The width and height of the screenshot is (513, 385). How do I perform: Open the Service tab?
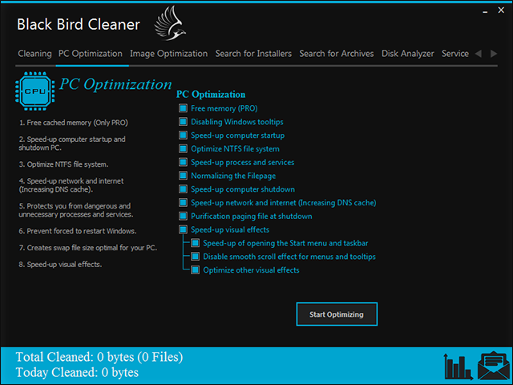(455, 54)
